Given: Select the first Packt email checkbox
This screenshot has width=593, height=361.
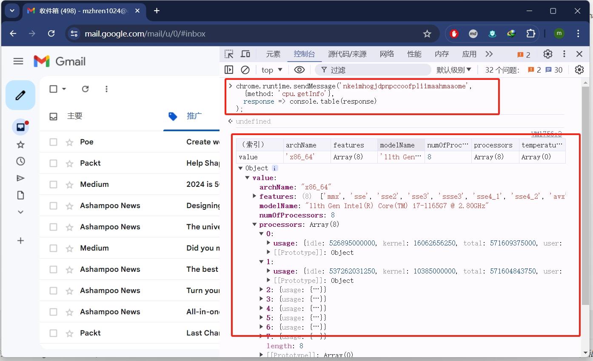Looking at the screenshot, I should [53, 163].
